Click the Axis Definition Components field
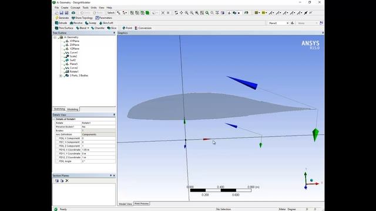 (98, 134)
